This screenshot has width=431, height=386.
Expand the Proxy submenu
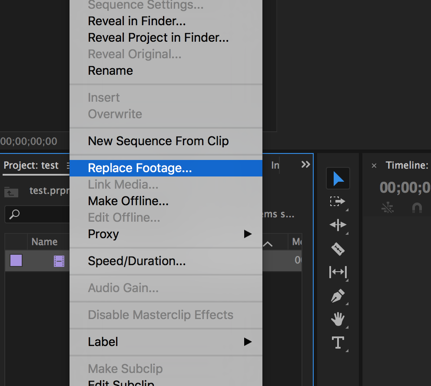coord(166,234)
